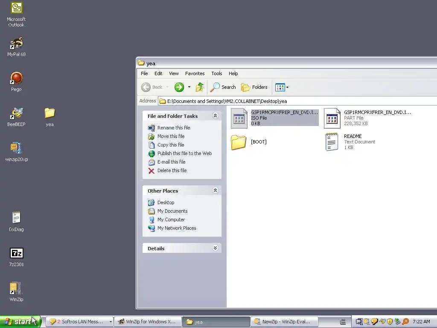Select the yea folder on the desktop
The height and width of the screenshot is (328, 437).
tap(50, 117)
